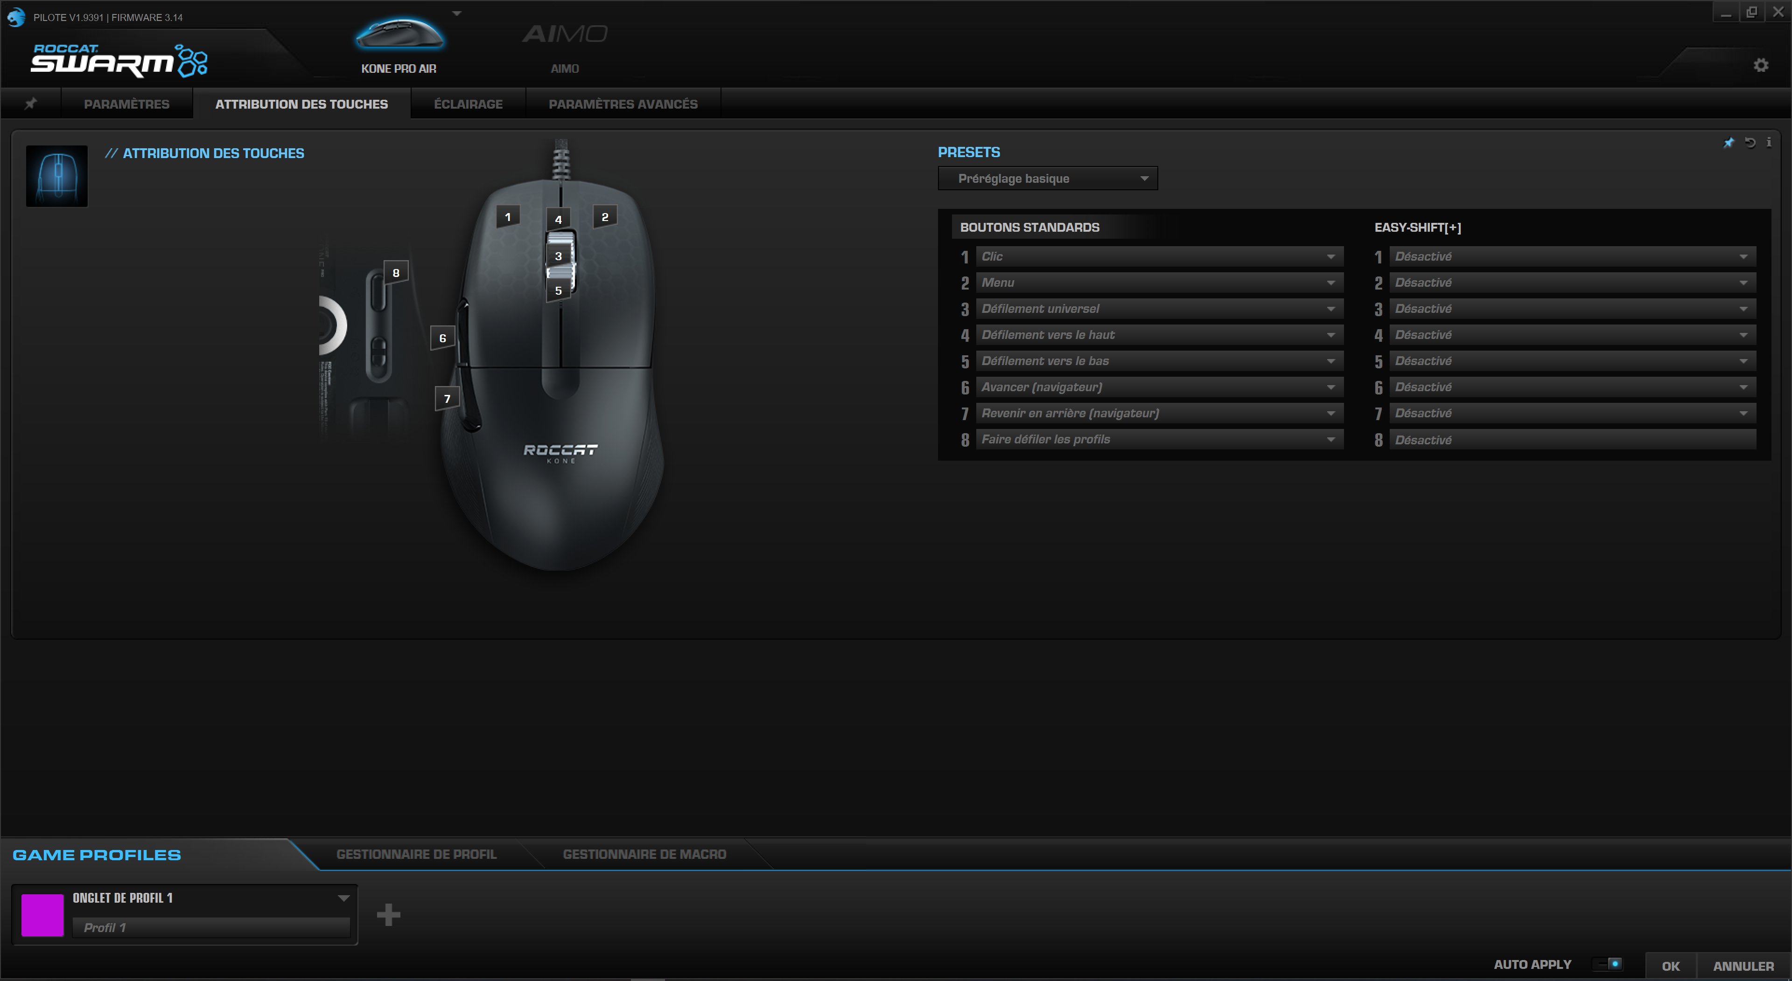Click the info icon in the panel corner
Viewport: 1792px width, 981px height.
(x=1769, y=143)
